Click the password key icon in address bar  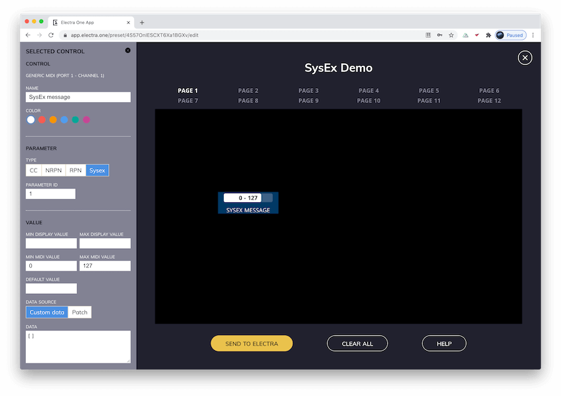(x=440, y=35)
